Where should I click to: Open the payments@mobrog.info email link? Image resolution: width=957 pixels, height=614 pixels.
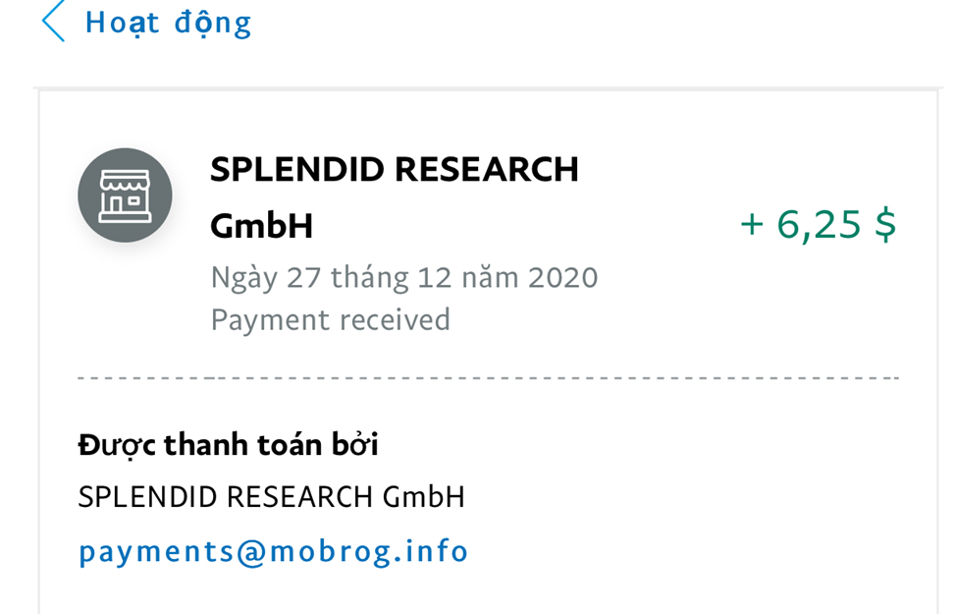(x=273, y=551)
